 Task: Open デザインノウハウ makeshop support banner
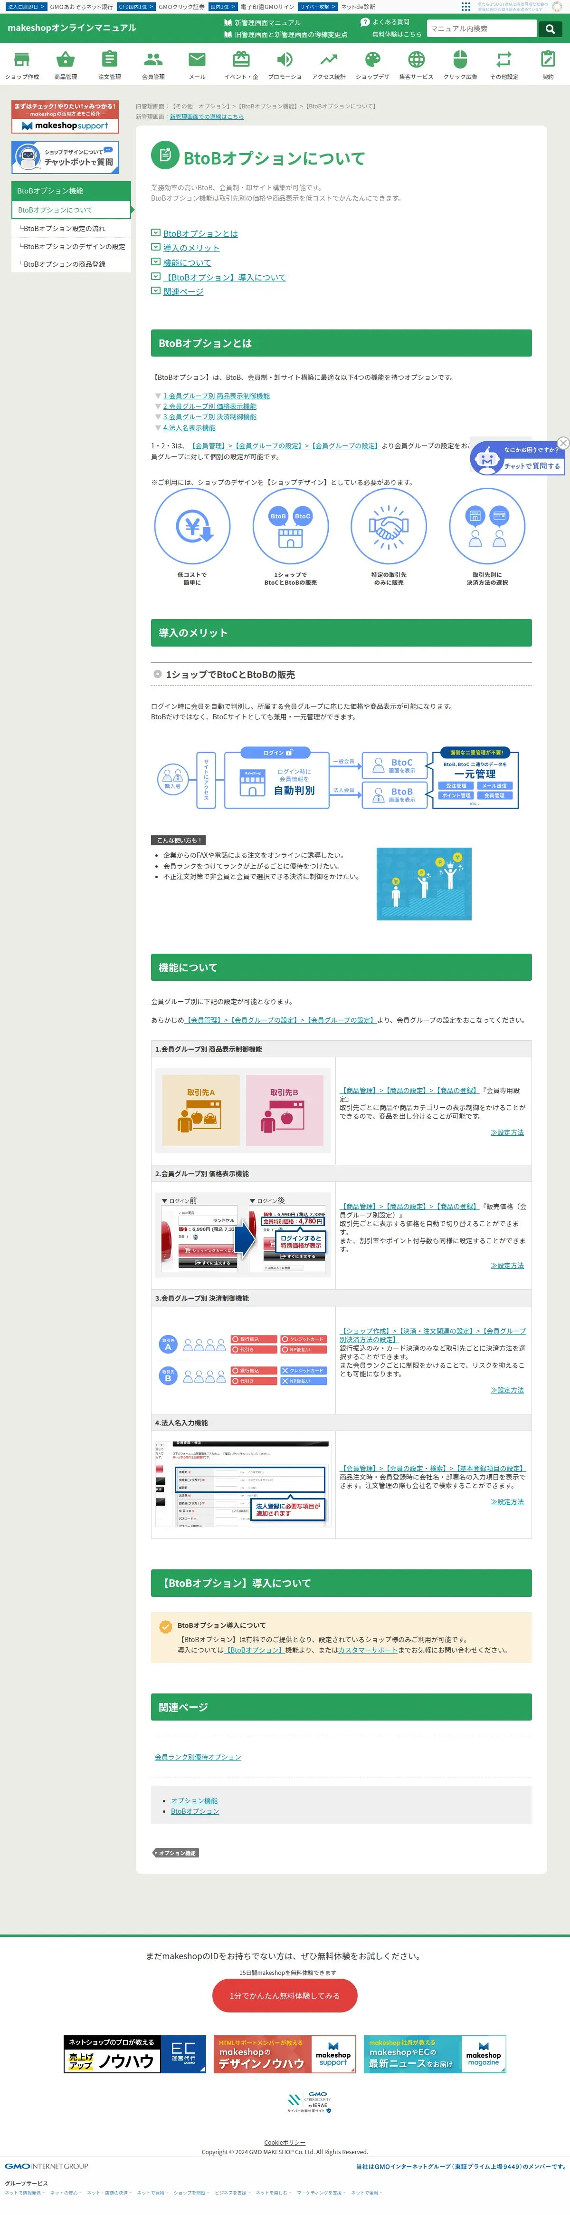tap(285, 2054)
